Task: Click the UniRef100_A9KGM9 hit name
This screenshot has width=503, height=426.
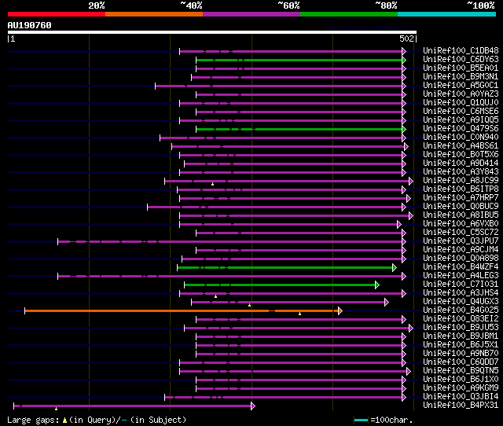Action: (x=461, y=388)
